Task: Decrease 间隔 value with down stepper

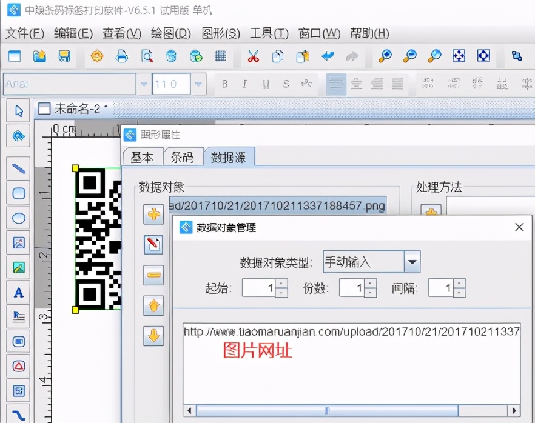Action: (459, 293)
